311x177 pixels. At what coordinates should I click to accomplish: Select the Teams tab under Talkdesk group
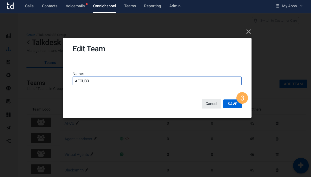[x=50, y=63]
